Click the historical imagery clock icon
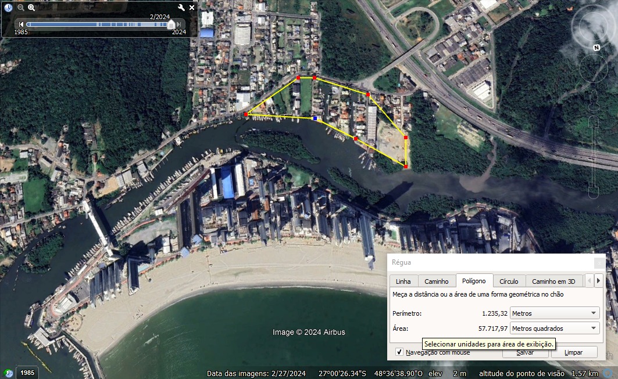Screen dimensions: 618x379 click(x=9, y=8)
